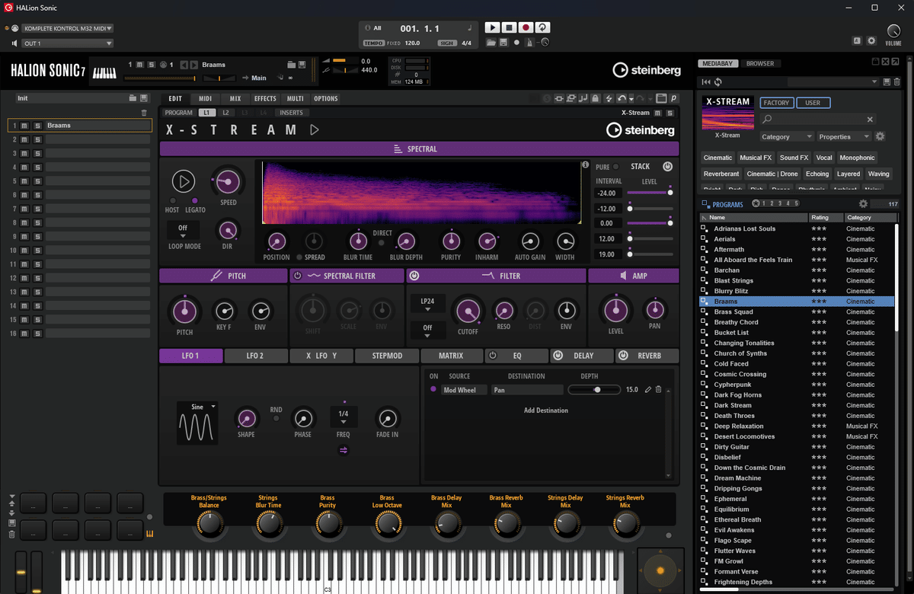This screenshot has width=914, height=594.
Task: Toggle the Filter section power button
Action: (x=414, y=276)
